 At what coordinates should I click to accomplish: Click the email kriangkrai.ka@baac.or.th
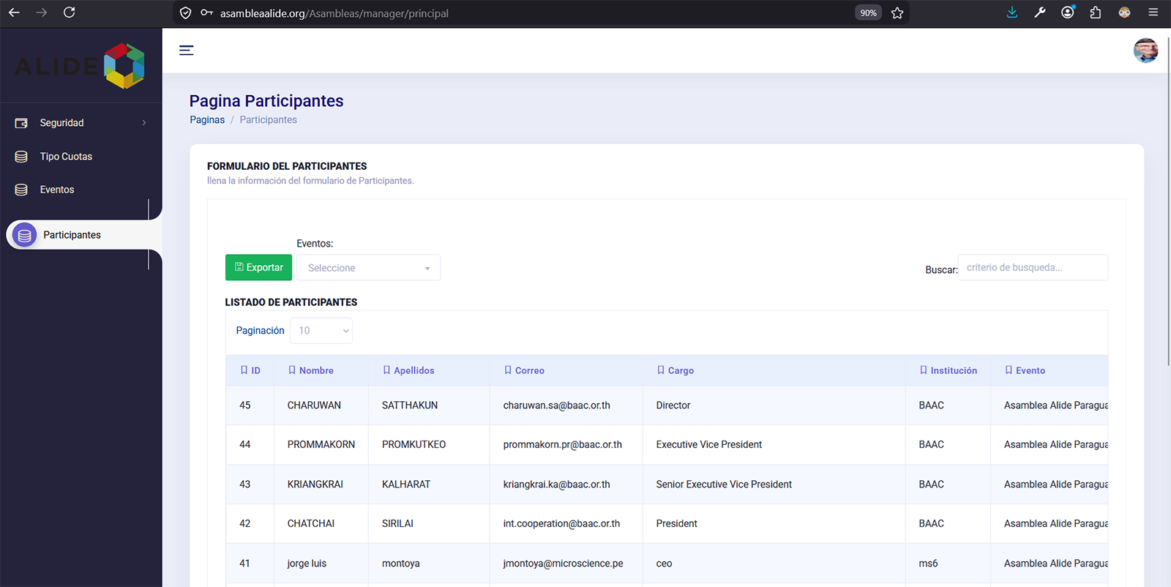tap(556, 485)
